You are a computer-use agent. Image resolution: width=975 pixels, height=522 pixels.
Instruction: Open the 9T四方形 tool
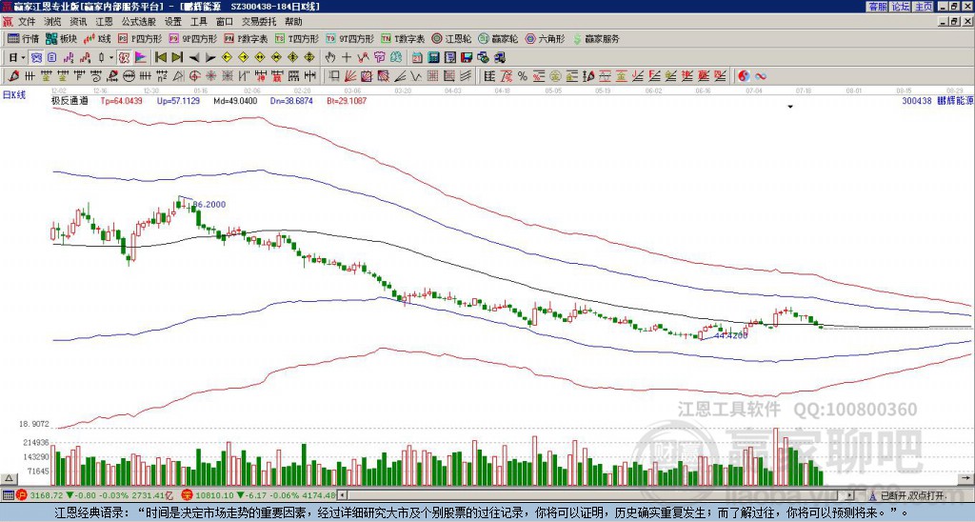(350, 38)
